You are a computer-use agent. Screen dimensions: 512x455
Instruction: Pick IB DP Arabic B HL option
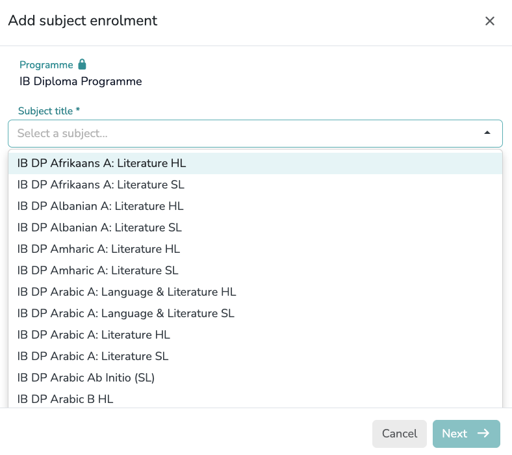point(65,398)
